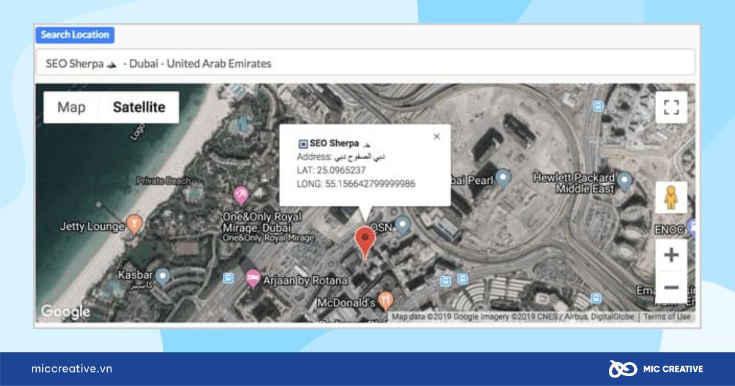Image resolution: width=735 pixels, height=386 pixels.
Task: Open the Terms of Use link
Action: [666, 317]
